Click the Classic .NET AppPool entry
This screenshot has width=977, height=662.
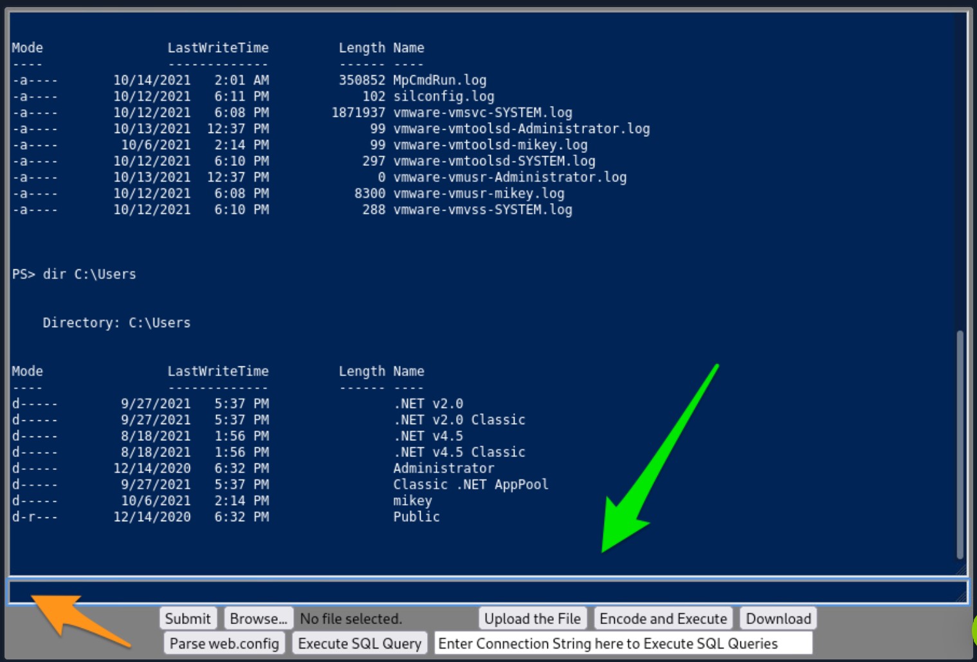pos(470,485)
